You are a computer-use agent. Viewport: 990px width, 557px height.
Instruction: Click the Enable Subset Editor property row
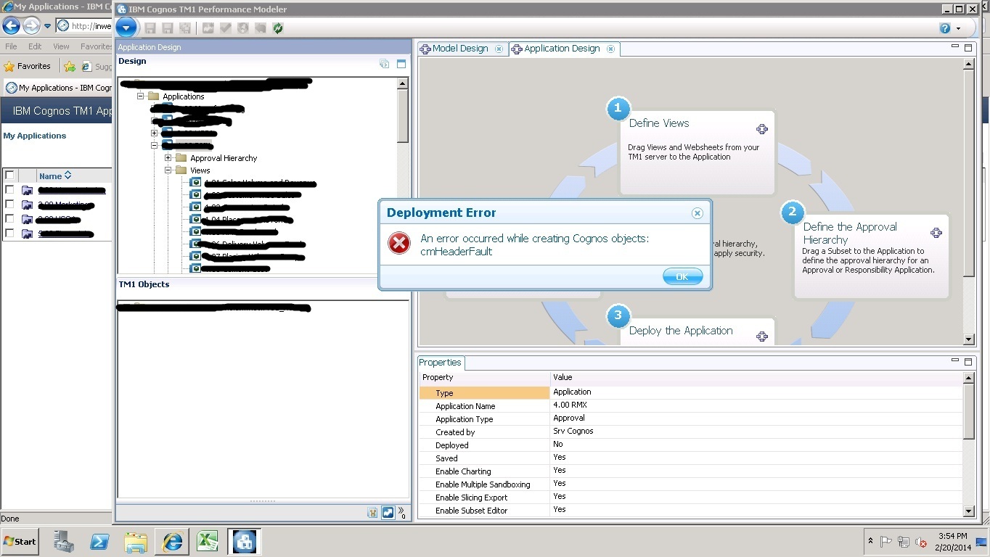[x=691, y=510]
